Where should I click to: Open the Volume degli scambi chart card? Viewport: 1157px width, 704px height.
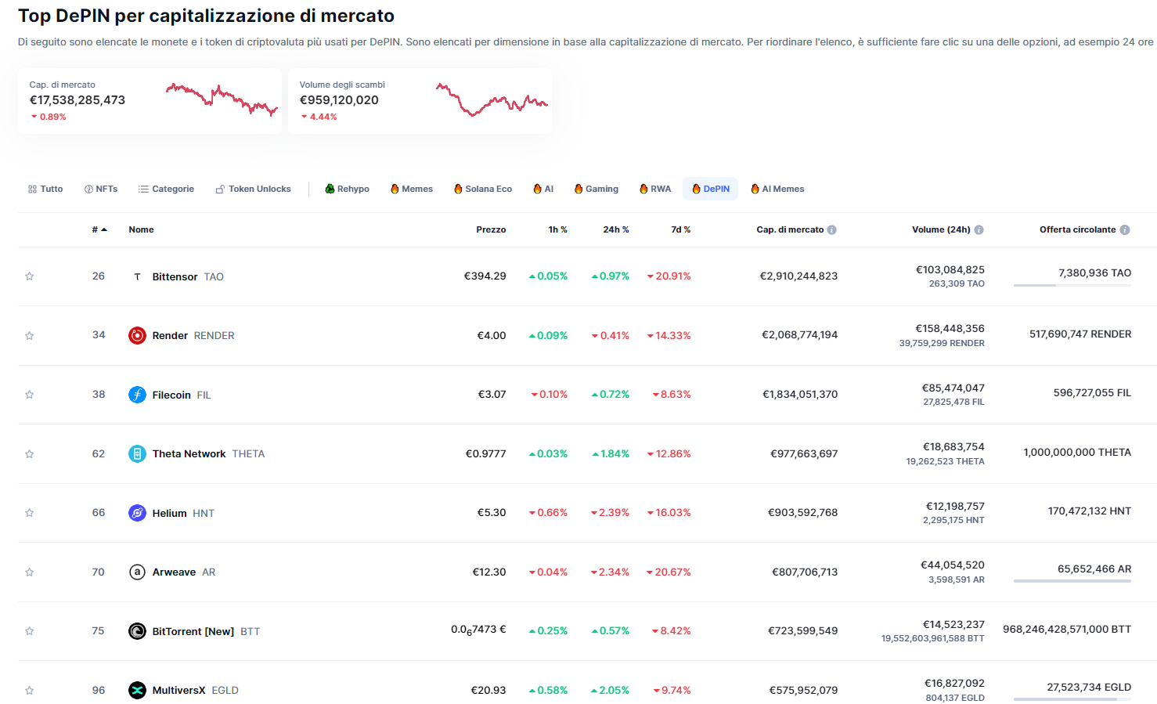420,101
